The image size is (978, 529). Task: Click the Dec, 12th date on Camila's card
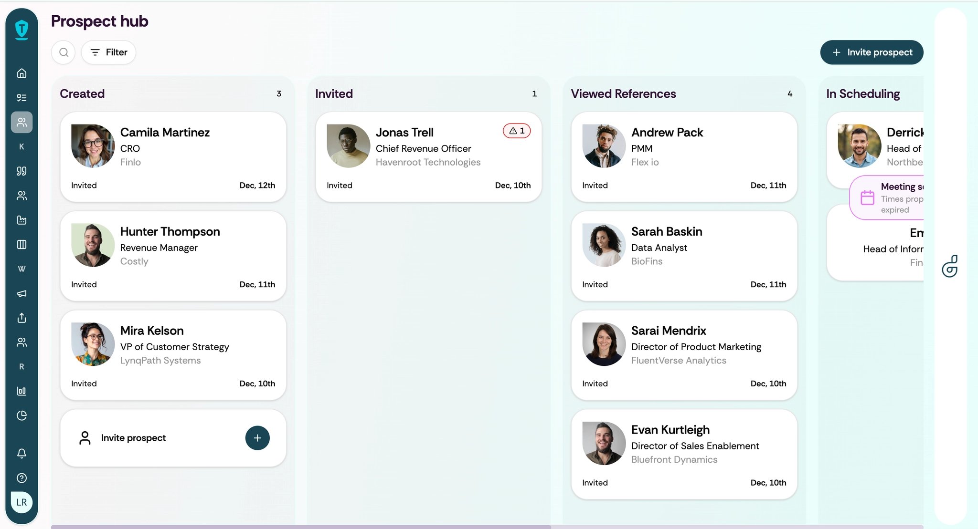(x=257, y=185)
